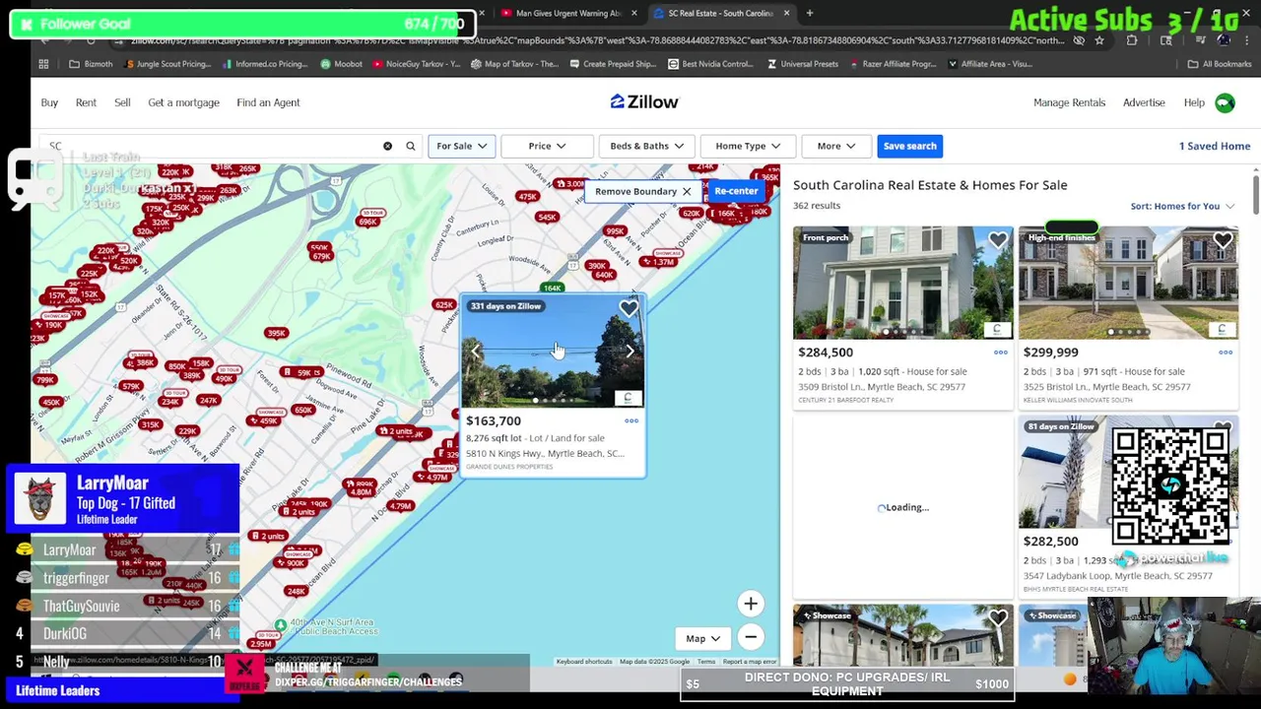The width and height of the screenshot is (1261, 709).
Task: Select the 4.79M map pin
Action: [399, 507]
